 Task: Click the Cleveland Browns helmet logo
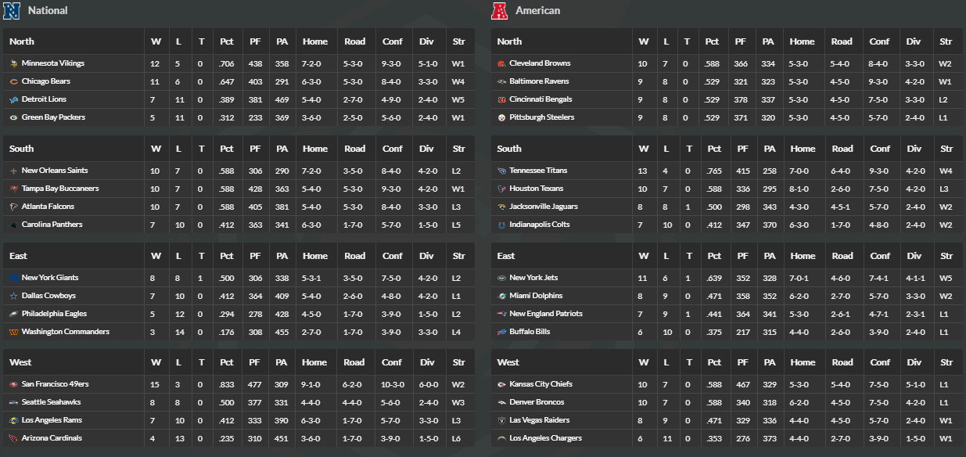tap(501, 63)
